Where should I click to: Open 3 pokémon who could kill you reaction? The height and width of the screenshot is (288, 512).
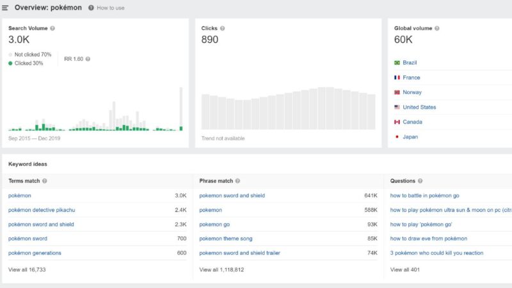click(x=436, y=253)
